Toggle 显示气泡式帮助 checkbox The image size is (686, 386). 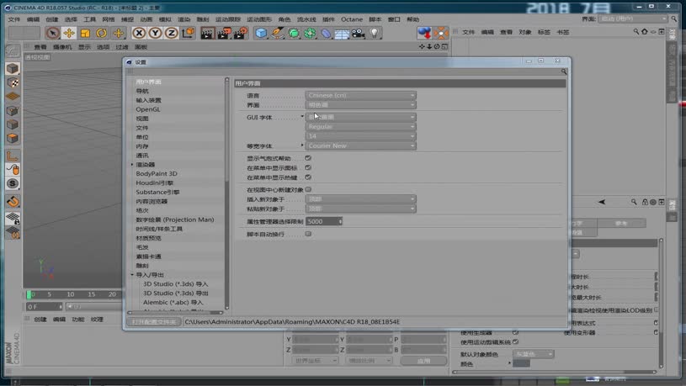coord(308,158)
